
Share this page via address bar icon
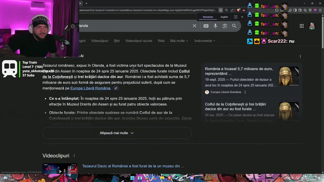click(x=232, y=10)
